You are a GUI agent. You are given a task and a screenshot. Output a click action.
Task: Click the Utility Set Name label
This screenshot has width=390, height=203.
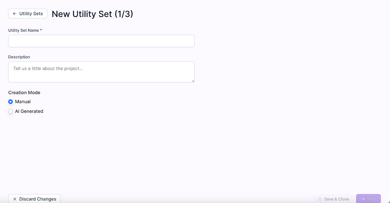click(x=25, y=30)
